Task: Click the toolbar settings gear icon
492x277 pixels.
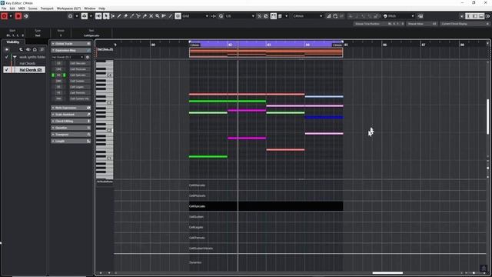Action: (x=488, y=16)
